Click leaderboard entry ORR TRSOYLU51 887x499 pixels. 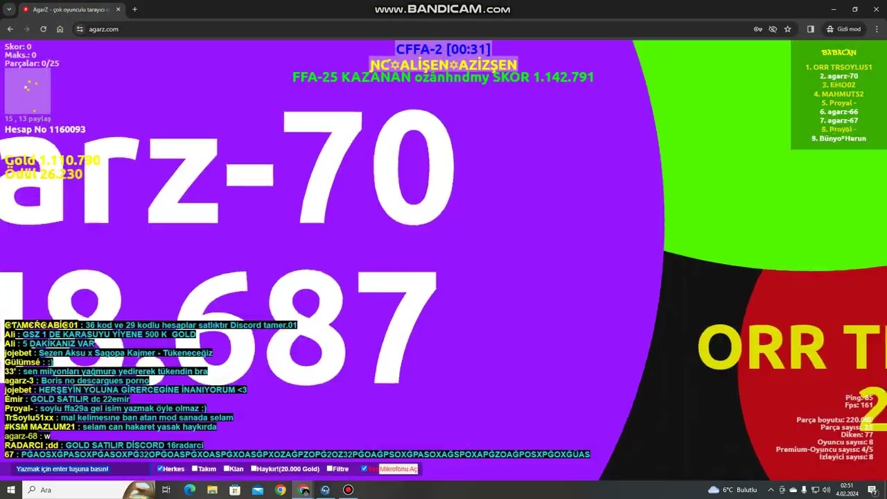[838, 67]
